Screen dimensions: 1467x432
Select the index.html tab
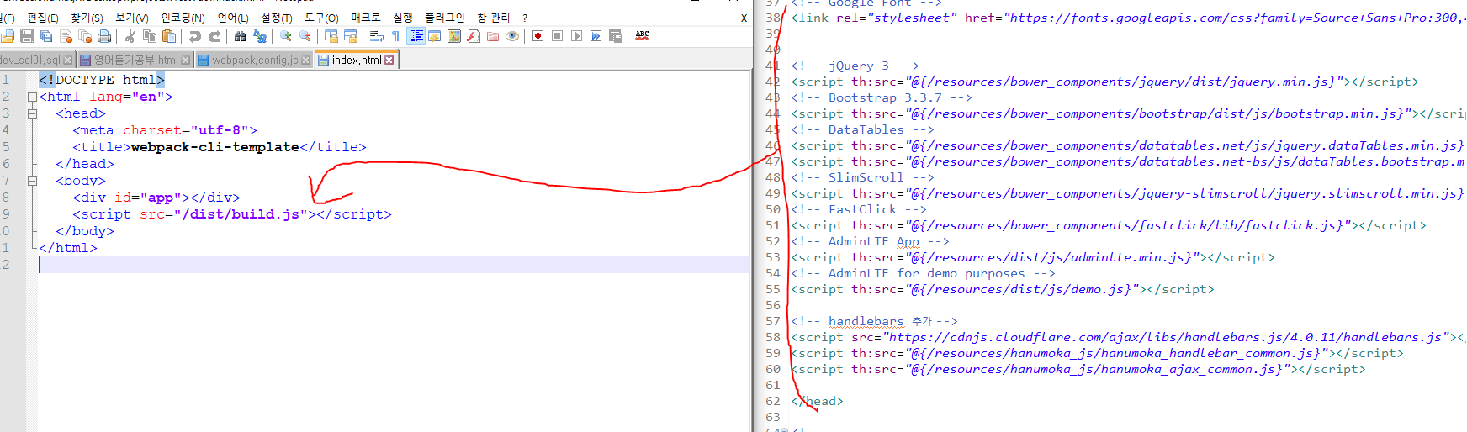[356, 60]
